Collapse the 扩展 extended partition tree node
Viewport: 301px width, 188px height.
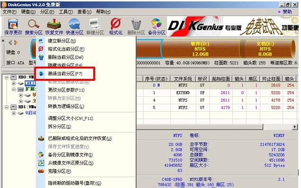click(x=14, y=89)
